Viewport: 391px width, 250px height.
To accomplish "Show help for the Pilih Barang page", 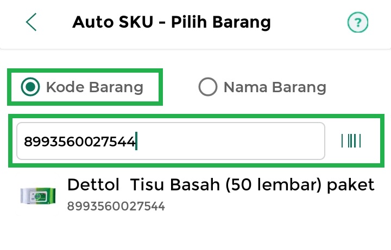I will pos(358,23).
